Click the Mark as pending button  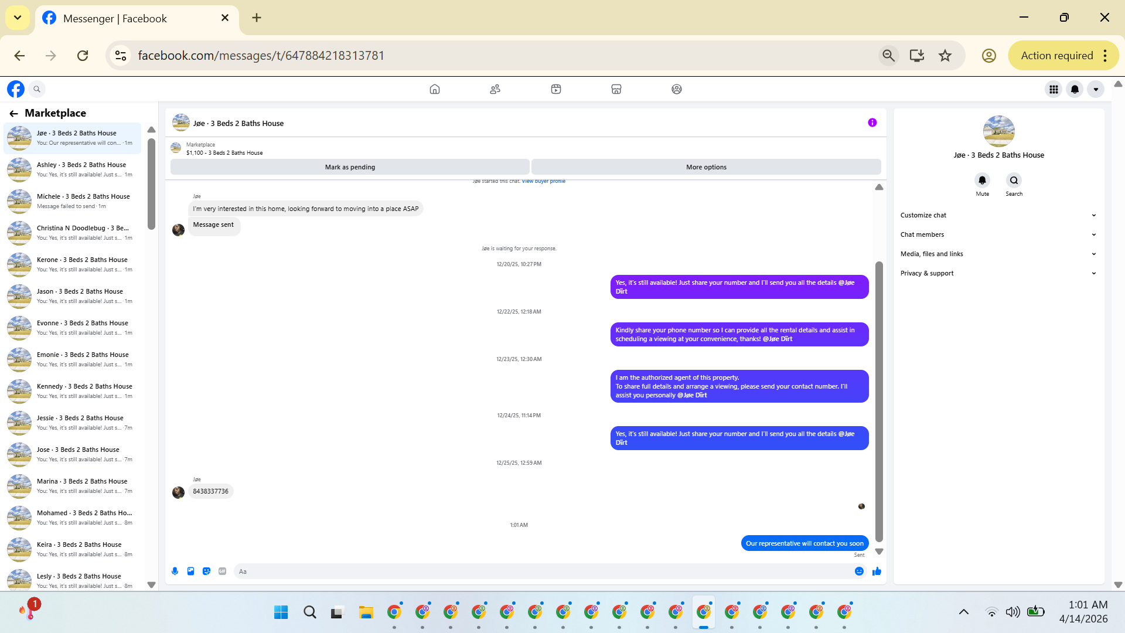[350, 167]
